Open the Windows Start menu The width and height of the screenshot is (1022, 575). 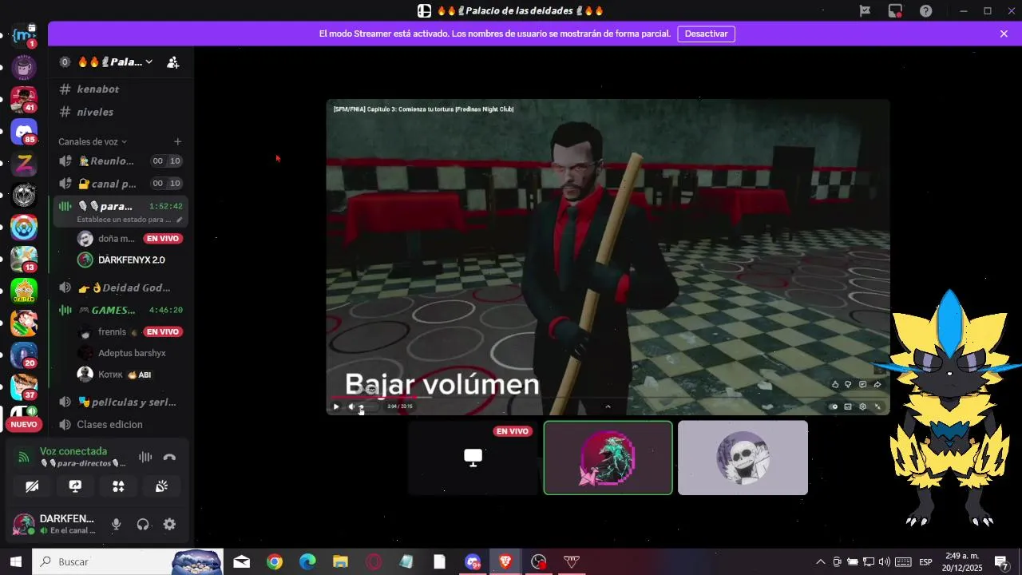[x=15, y=562]
